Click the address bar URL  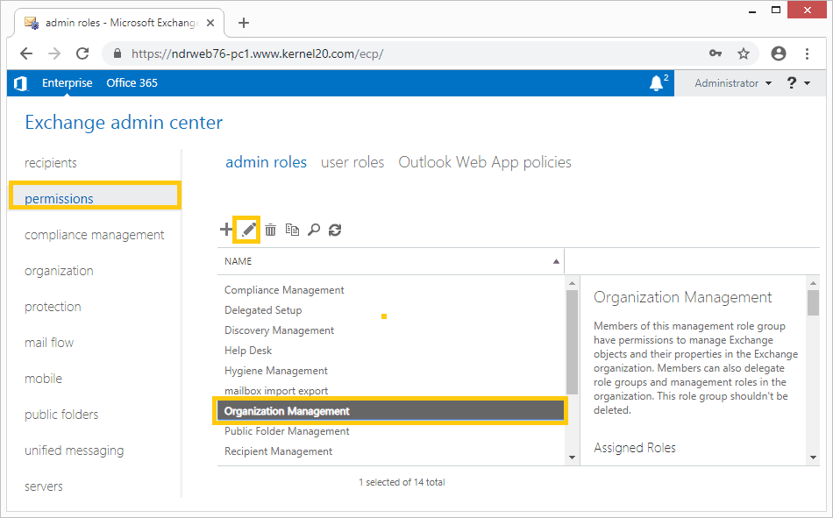click(257, 53)
